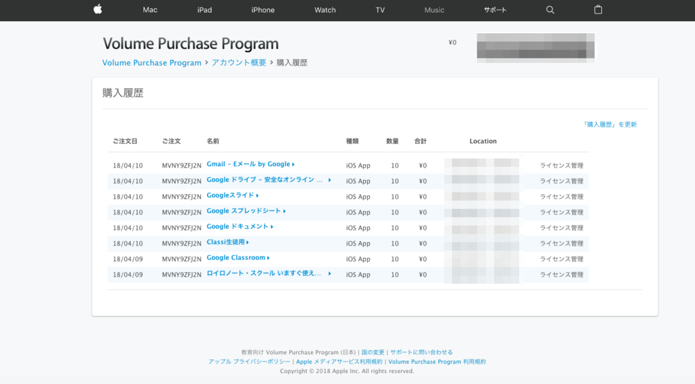Click the Apple logo icon
695x384 pixels.
98,9
